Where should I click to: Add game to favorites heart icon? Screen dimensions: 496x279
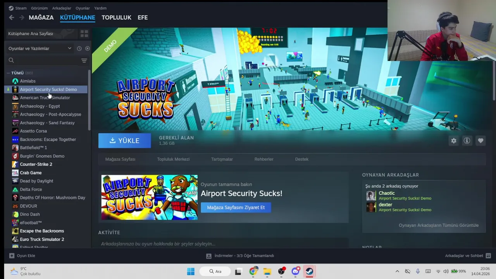pos(480,141)
